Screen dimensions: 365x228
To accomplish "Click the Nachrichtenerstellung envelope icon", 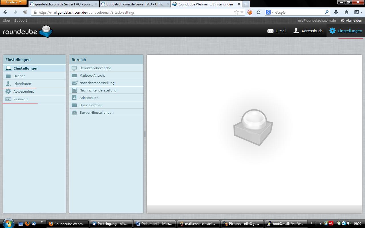I will pos(74,83).
